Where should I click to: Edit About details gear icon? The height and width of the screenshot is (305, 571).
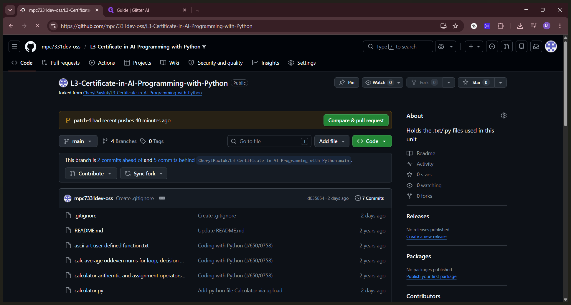[504, 115]
